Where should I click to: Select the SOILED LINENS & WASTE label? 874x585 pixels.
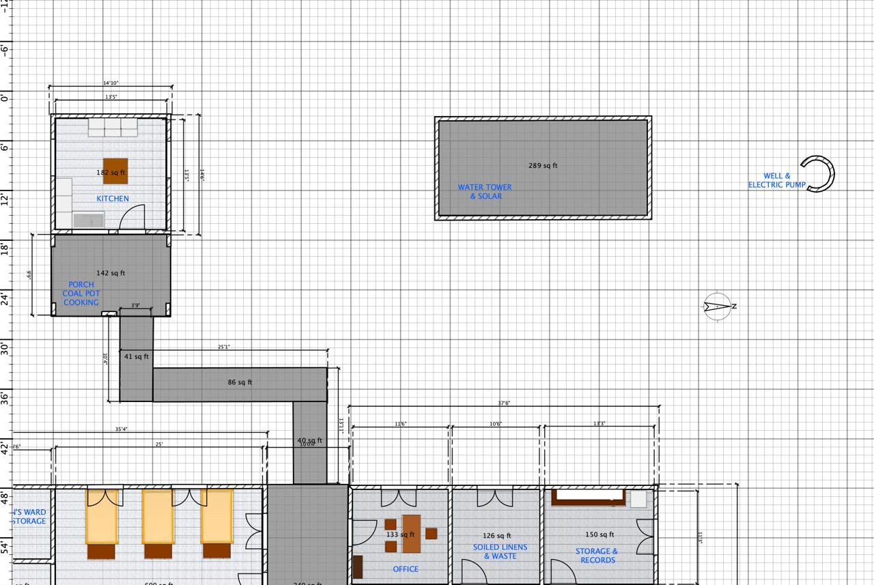(x=501, y=552)
